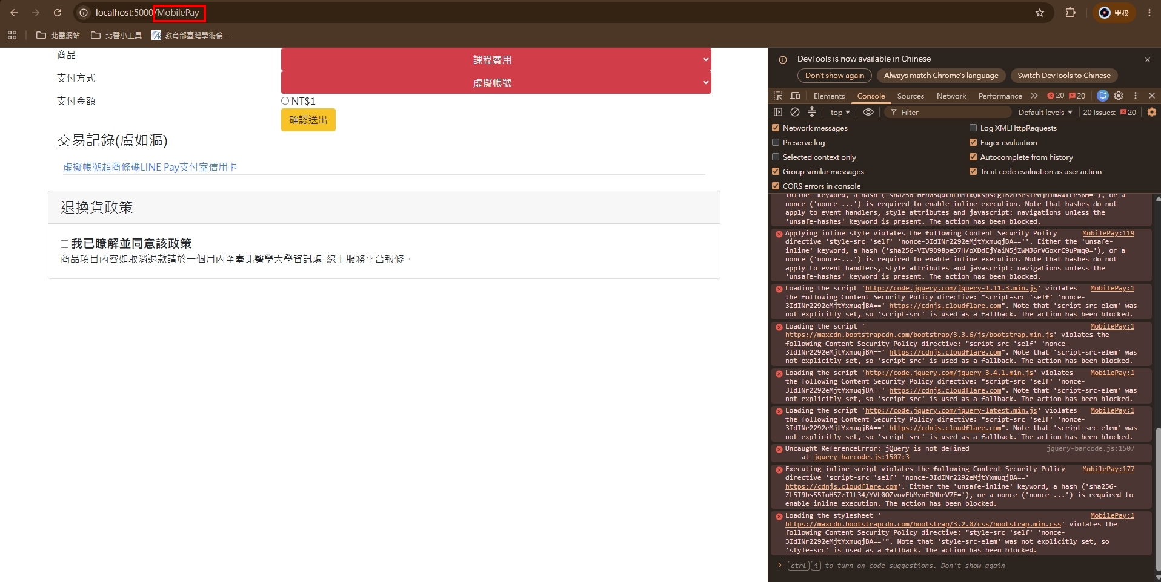Image resolution: width=1161 pixels, height=582 pixels.
Task: Open the error count badge in DevTools
Action: point(1056,96)
